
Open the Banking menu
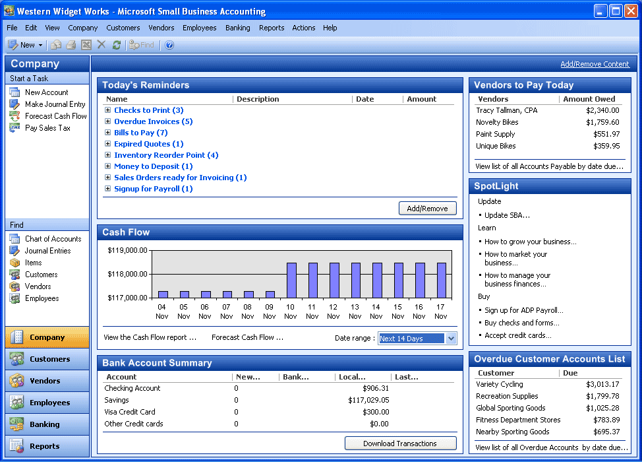pos(237,28)
